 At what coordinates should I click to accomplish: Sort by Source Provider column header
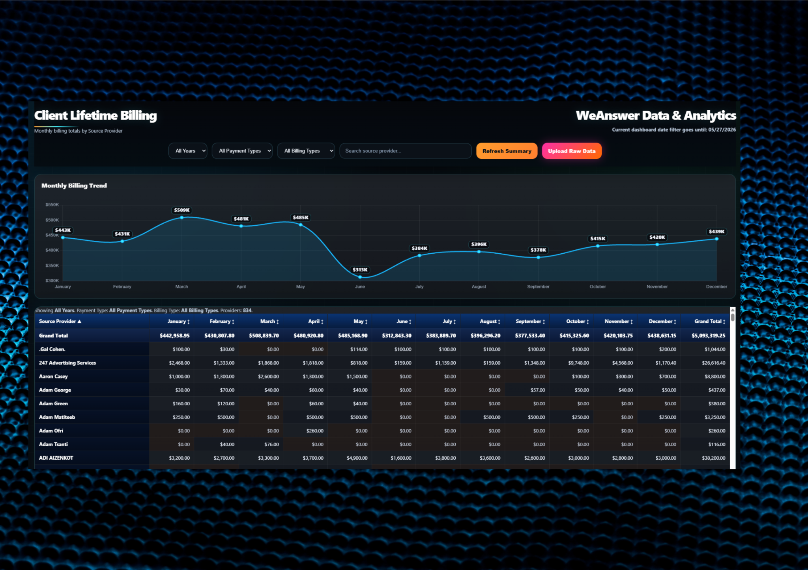pos(60,321)
